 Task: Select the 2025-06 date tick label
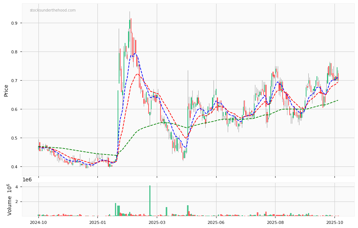click(x=216, y=222)
